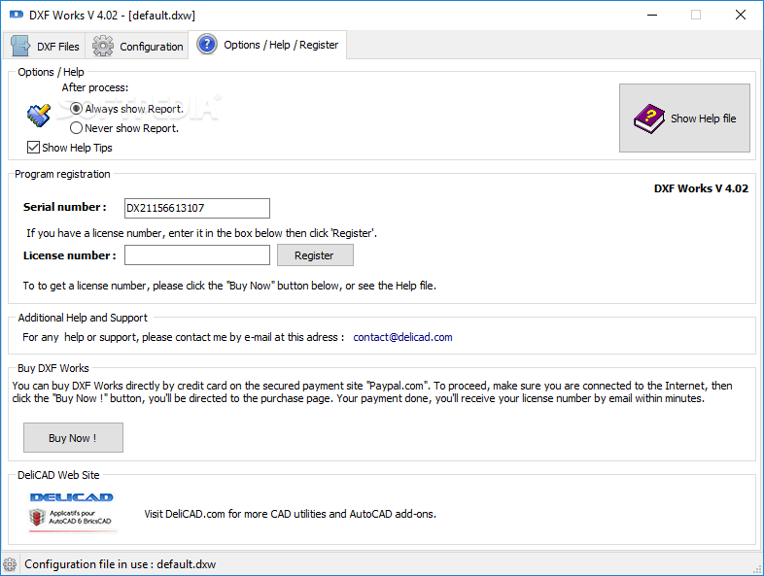Click 'Visit DeliCAD.com for more CAD utilities' text
Screen dimensions: 764x576
click(x=290, y=514)
